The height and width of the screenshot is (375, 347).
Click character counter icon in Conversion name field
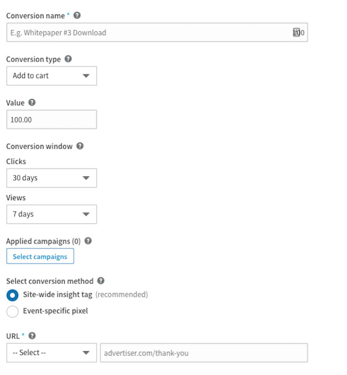coord(297,33)
